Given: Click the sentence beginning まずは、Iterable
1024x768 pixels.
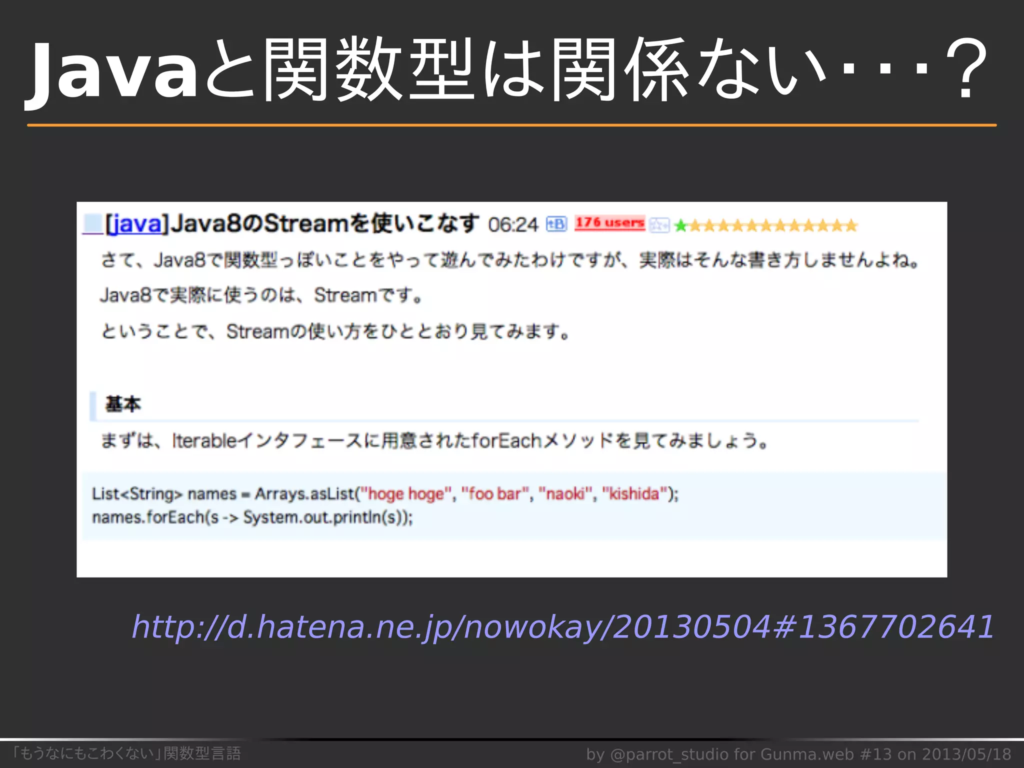Looking at the screenshot, I should [434, 441].
